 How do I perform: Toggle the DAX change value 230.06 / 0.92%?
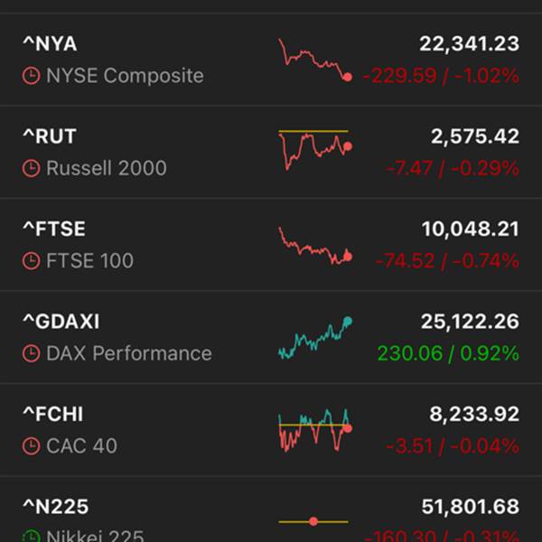448,353
